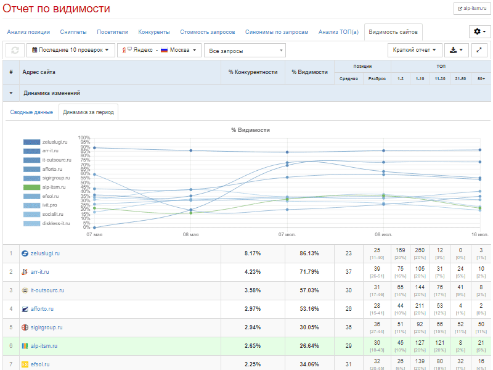Screen dimensions: 493x370
Task: Click the refresh icon button
Action: click(x=15, y=50)
